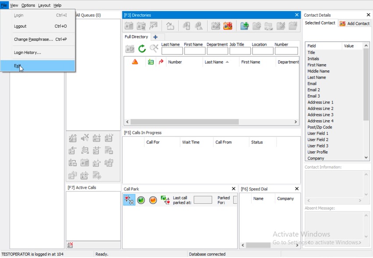
Task: Toggle the green park slot indicator
Action: point(141,200)
